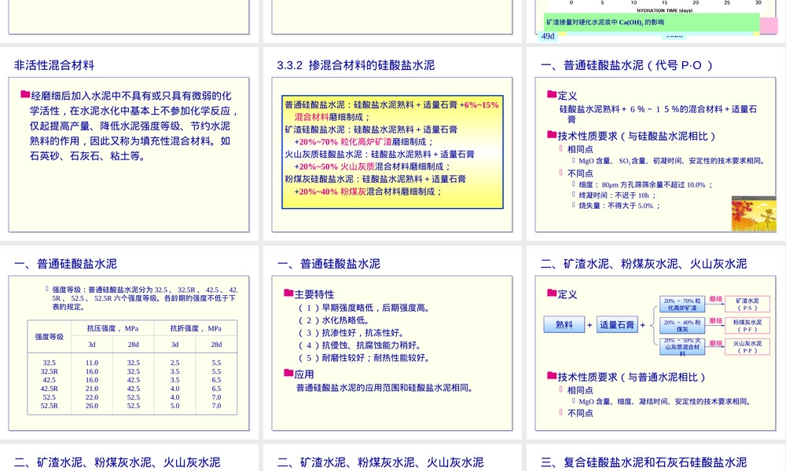Screen dimensions: 786x471
Task: Click the 20%~70% 粒化高炉矿渣 diagram box
Action: pos(681,305)
